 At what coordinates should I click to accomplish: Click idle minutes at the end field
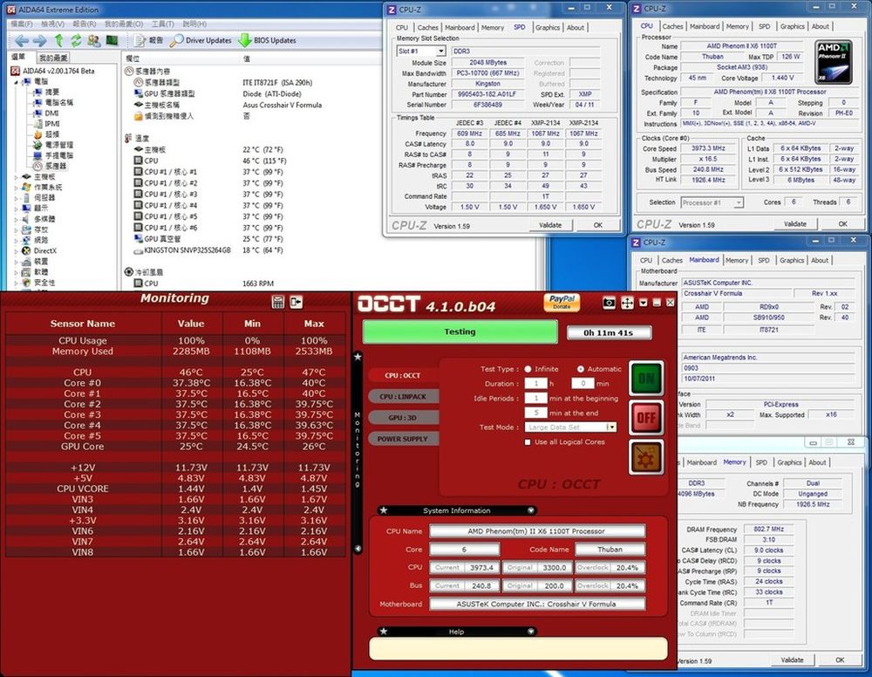536,413
